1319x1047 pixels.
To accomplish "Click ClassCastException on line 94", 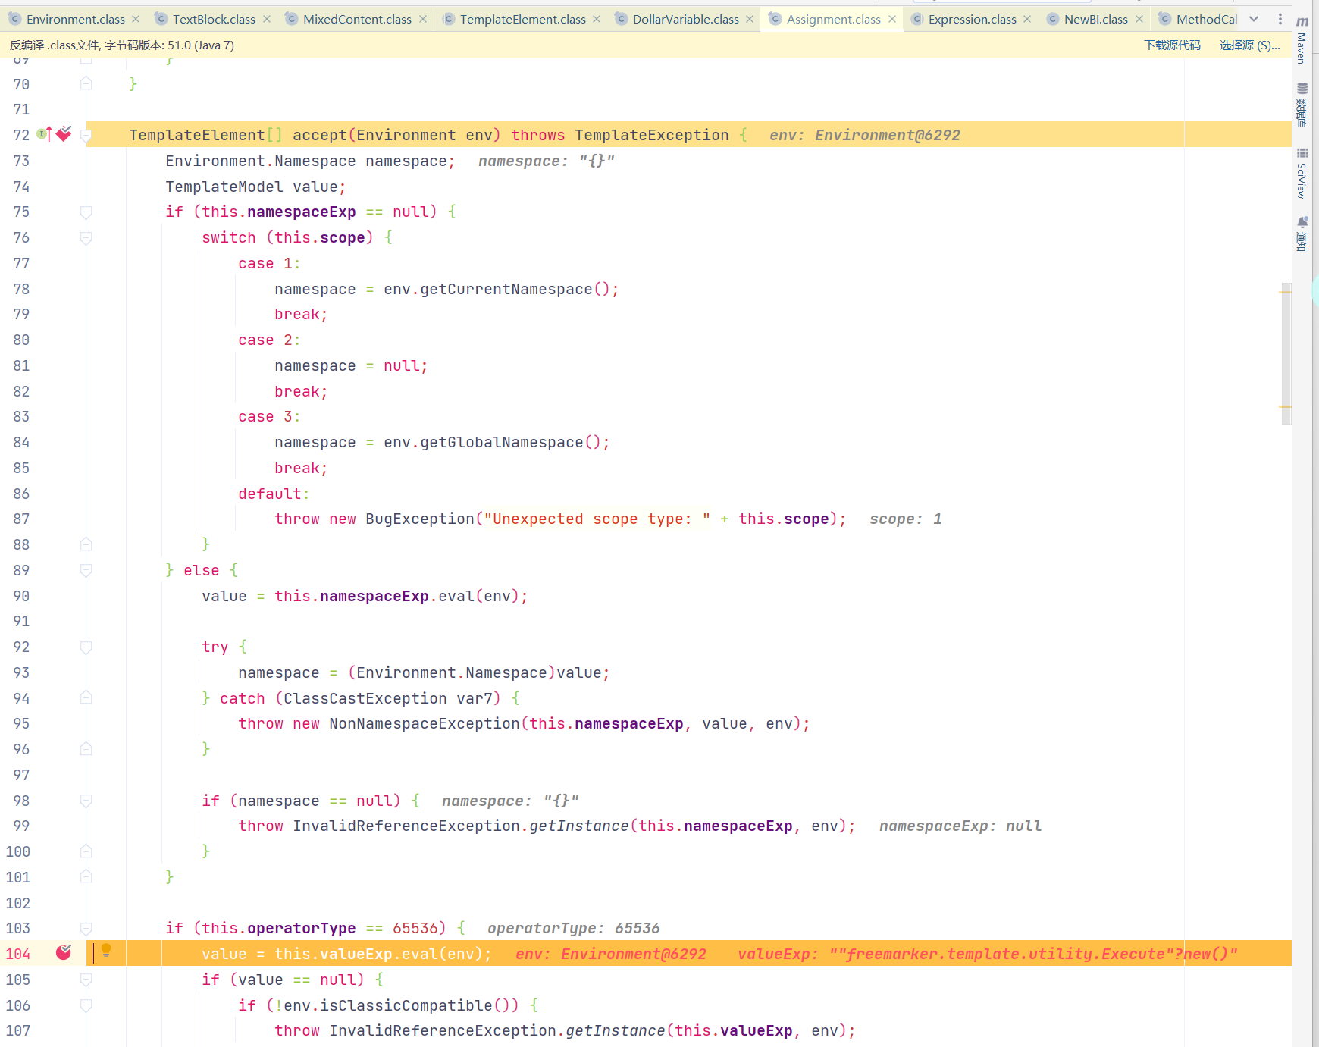I will (365, 699).
